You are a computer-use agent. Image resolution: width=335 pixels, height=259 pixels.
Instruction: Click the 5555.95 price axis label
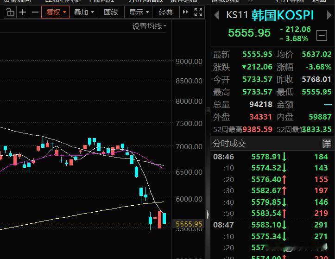189,224
